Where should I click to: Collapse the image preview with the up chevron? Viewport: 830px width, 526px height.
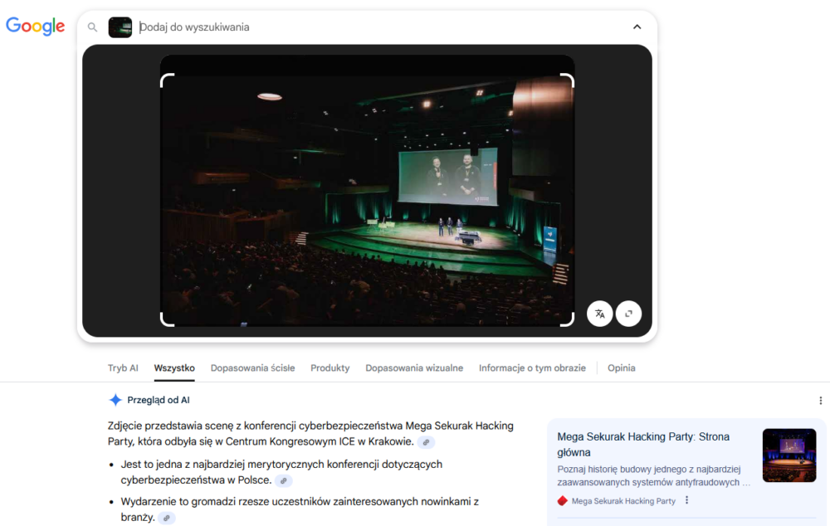637,27
